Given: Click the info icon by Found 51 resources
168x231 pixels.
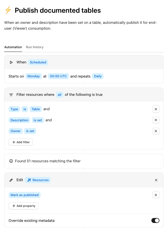Looking at the screenshot, I should point(11,161).
